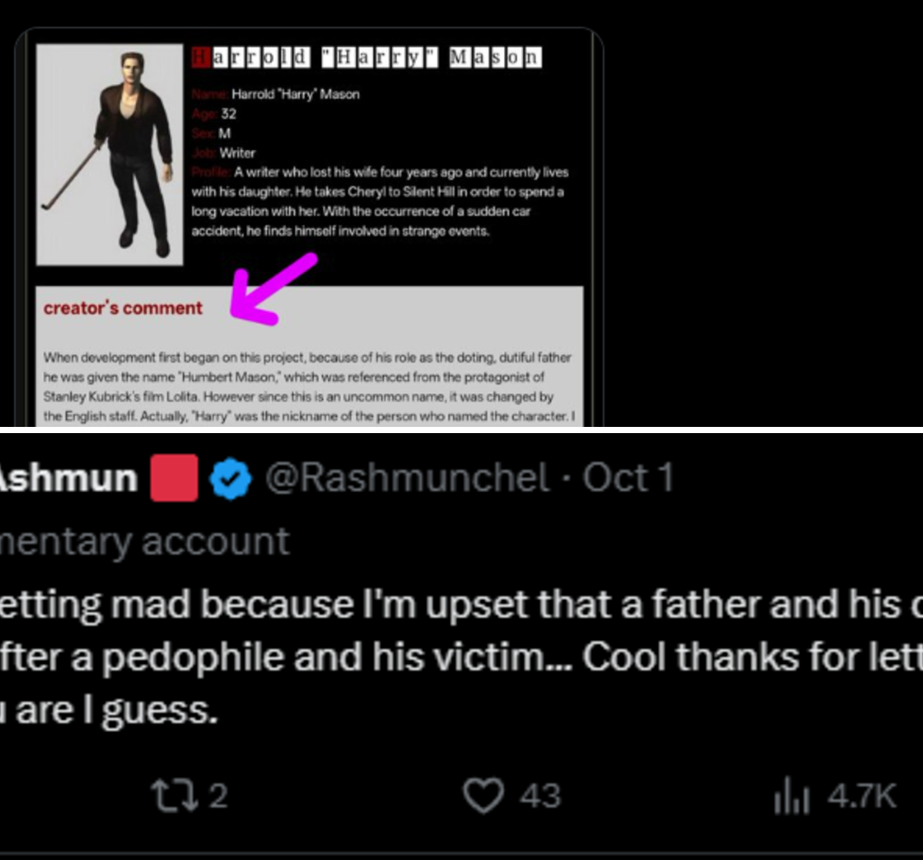Image resolution: width=923 pixels, height=860 pixels.
Task: Click the creator's comment heading
Action: 123,308
